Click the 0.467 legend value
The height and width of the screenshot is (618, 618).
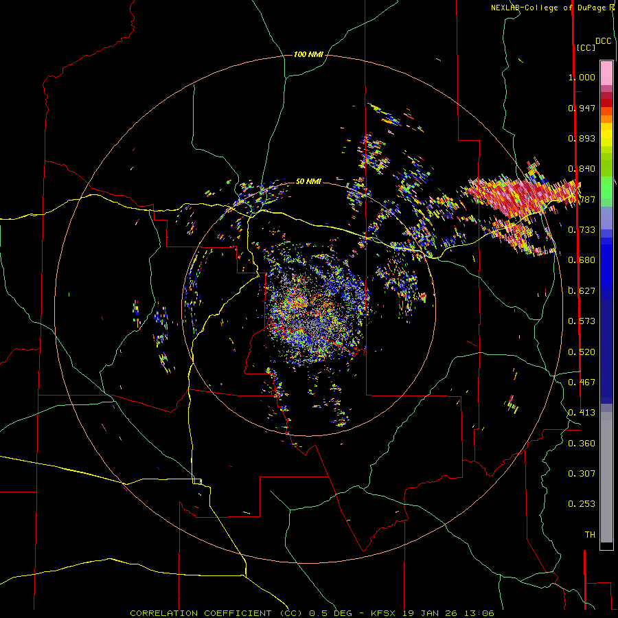click(x=582, y=382)
